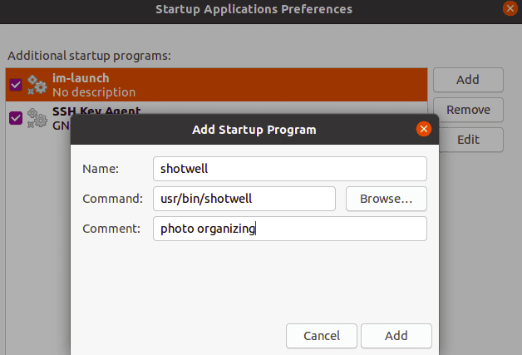Focus the Name field containing shotwell
This screenshot has width=522, height=355.
coord(289,169)
